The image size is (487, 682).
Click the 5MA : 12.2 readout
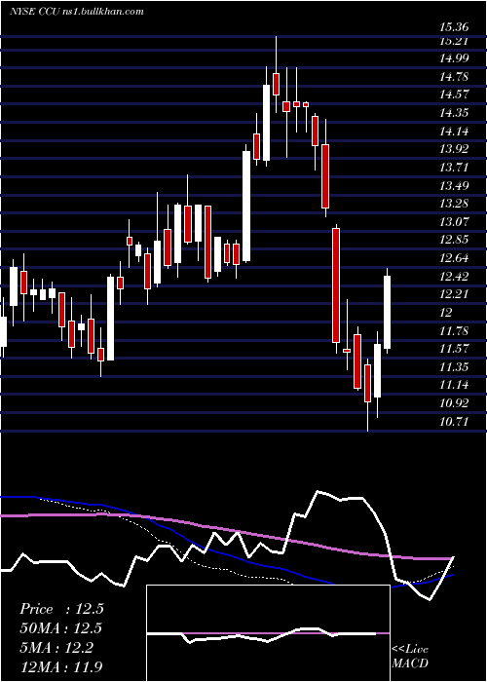pyautogui.click(x=56, y=648)
